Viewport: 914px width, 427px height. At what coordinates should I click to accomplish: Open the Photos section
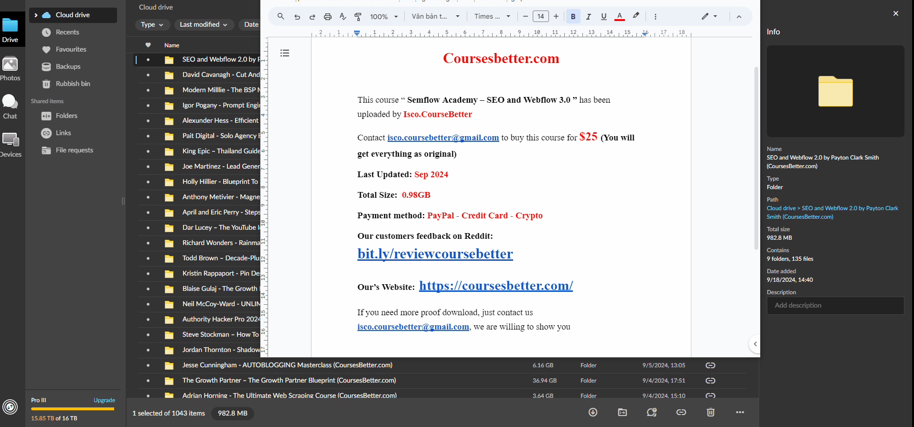click(10, 69)
